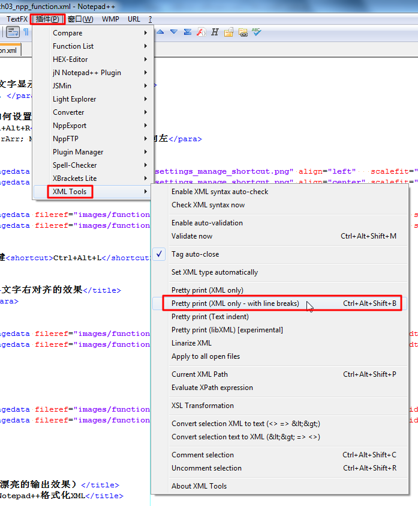Viewport: 418px width, 506px height.
Task: Click the open file tab ending in .xml
Action: pos(9,50)
